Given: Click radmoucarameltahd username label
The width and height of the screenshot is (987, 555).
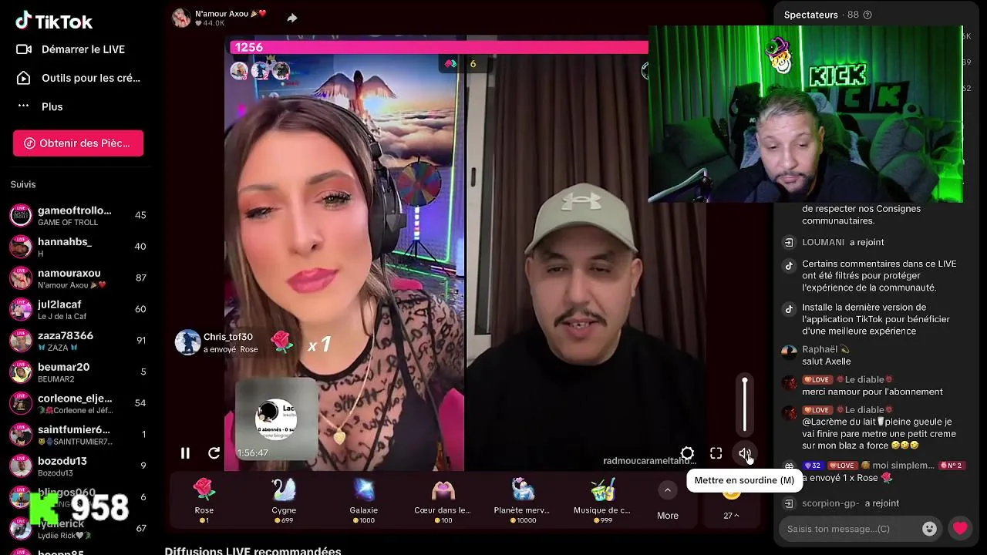Looking at the screenshot, I should (x=649, y=461).
